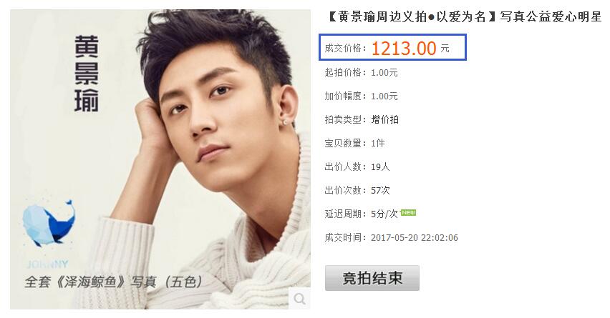610x318 pixels.
Task: Click the 黄景瑜 name text on photo
Action: tap(87, 74)
